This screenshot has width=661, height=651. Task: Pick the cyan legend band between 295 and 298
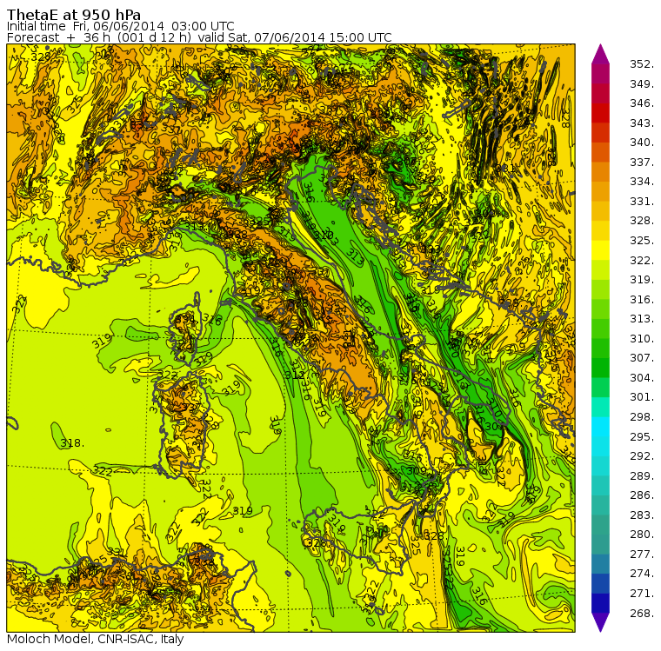tap(600, 427)
